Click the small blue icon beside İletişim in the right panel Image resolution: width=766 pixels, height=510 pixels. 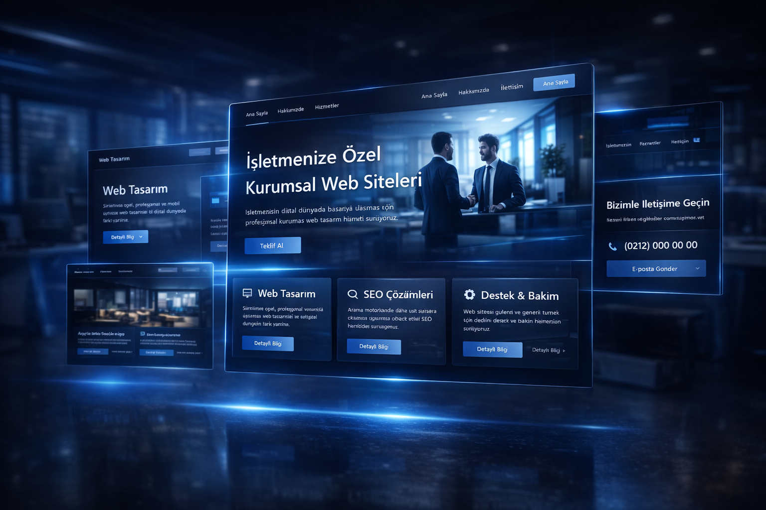697,140
